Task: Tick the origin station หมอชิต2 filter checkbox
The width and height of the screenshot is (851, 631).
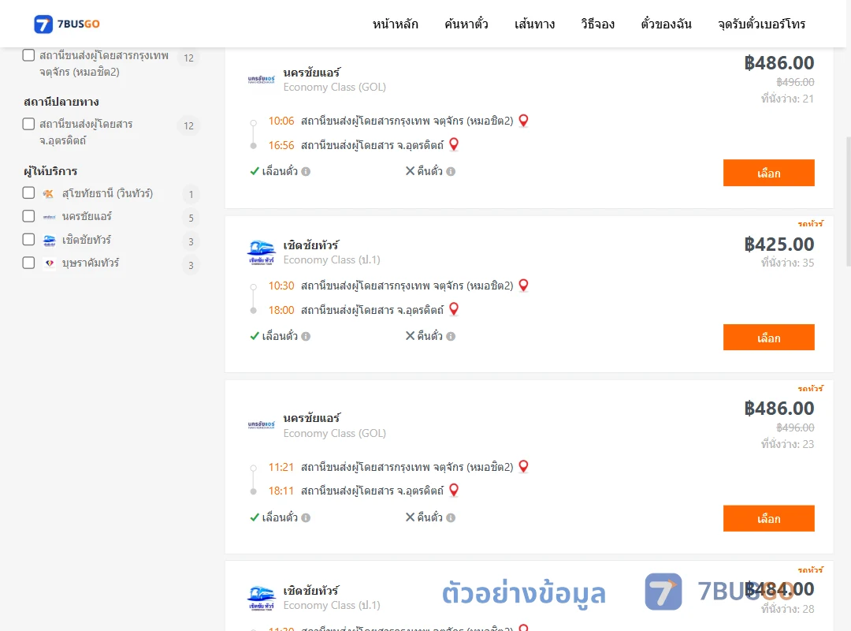Action: click(x=29, y=55)
